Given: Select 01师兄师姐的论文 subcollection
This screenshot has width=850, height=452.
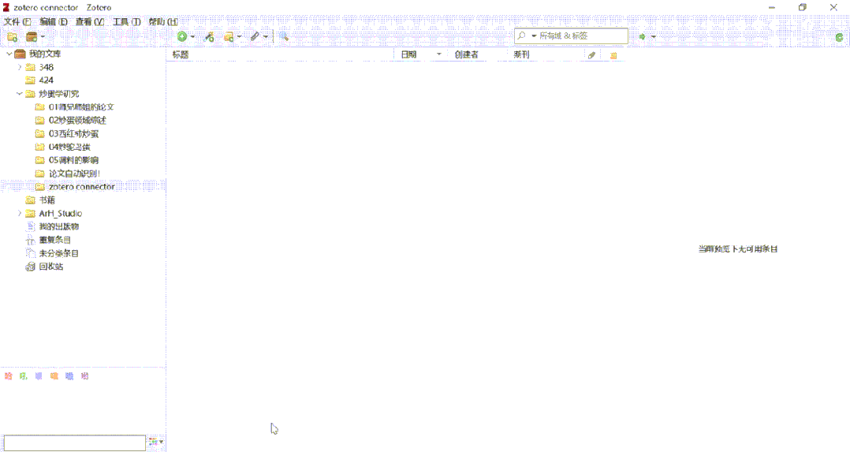Looking at the screenshot, I should 81,107.
